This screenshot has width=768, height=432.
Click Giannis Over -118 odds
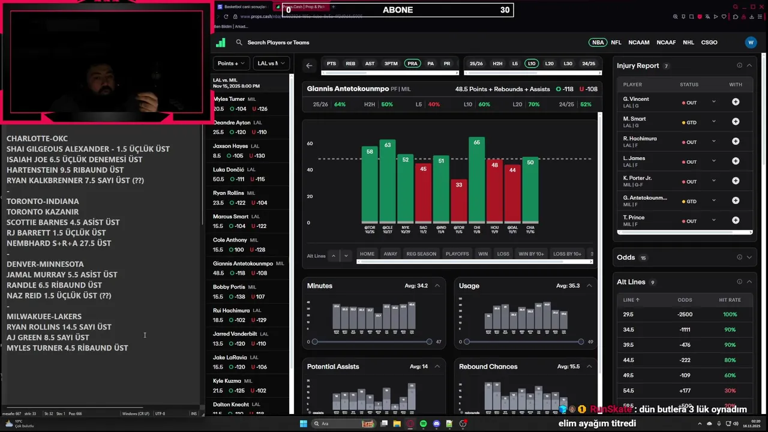coord(565,89)
